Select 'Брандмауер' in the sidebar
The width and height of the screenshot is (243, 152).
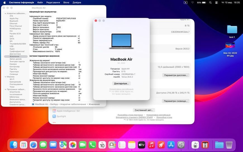[15, 82]
